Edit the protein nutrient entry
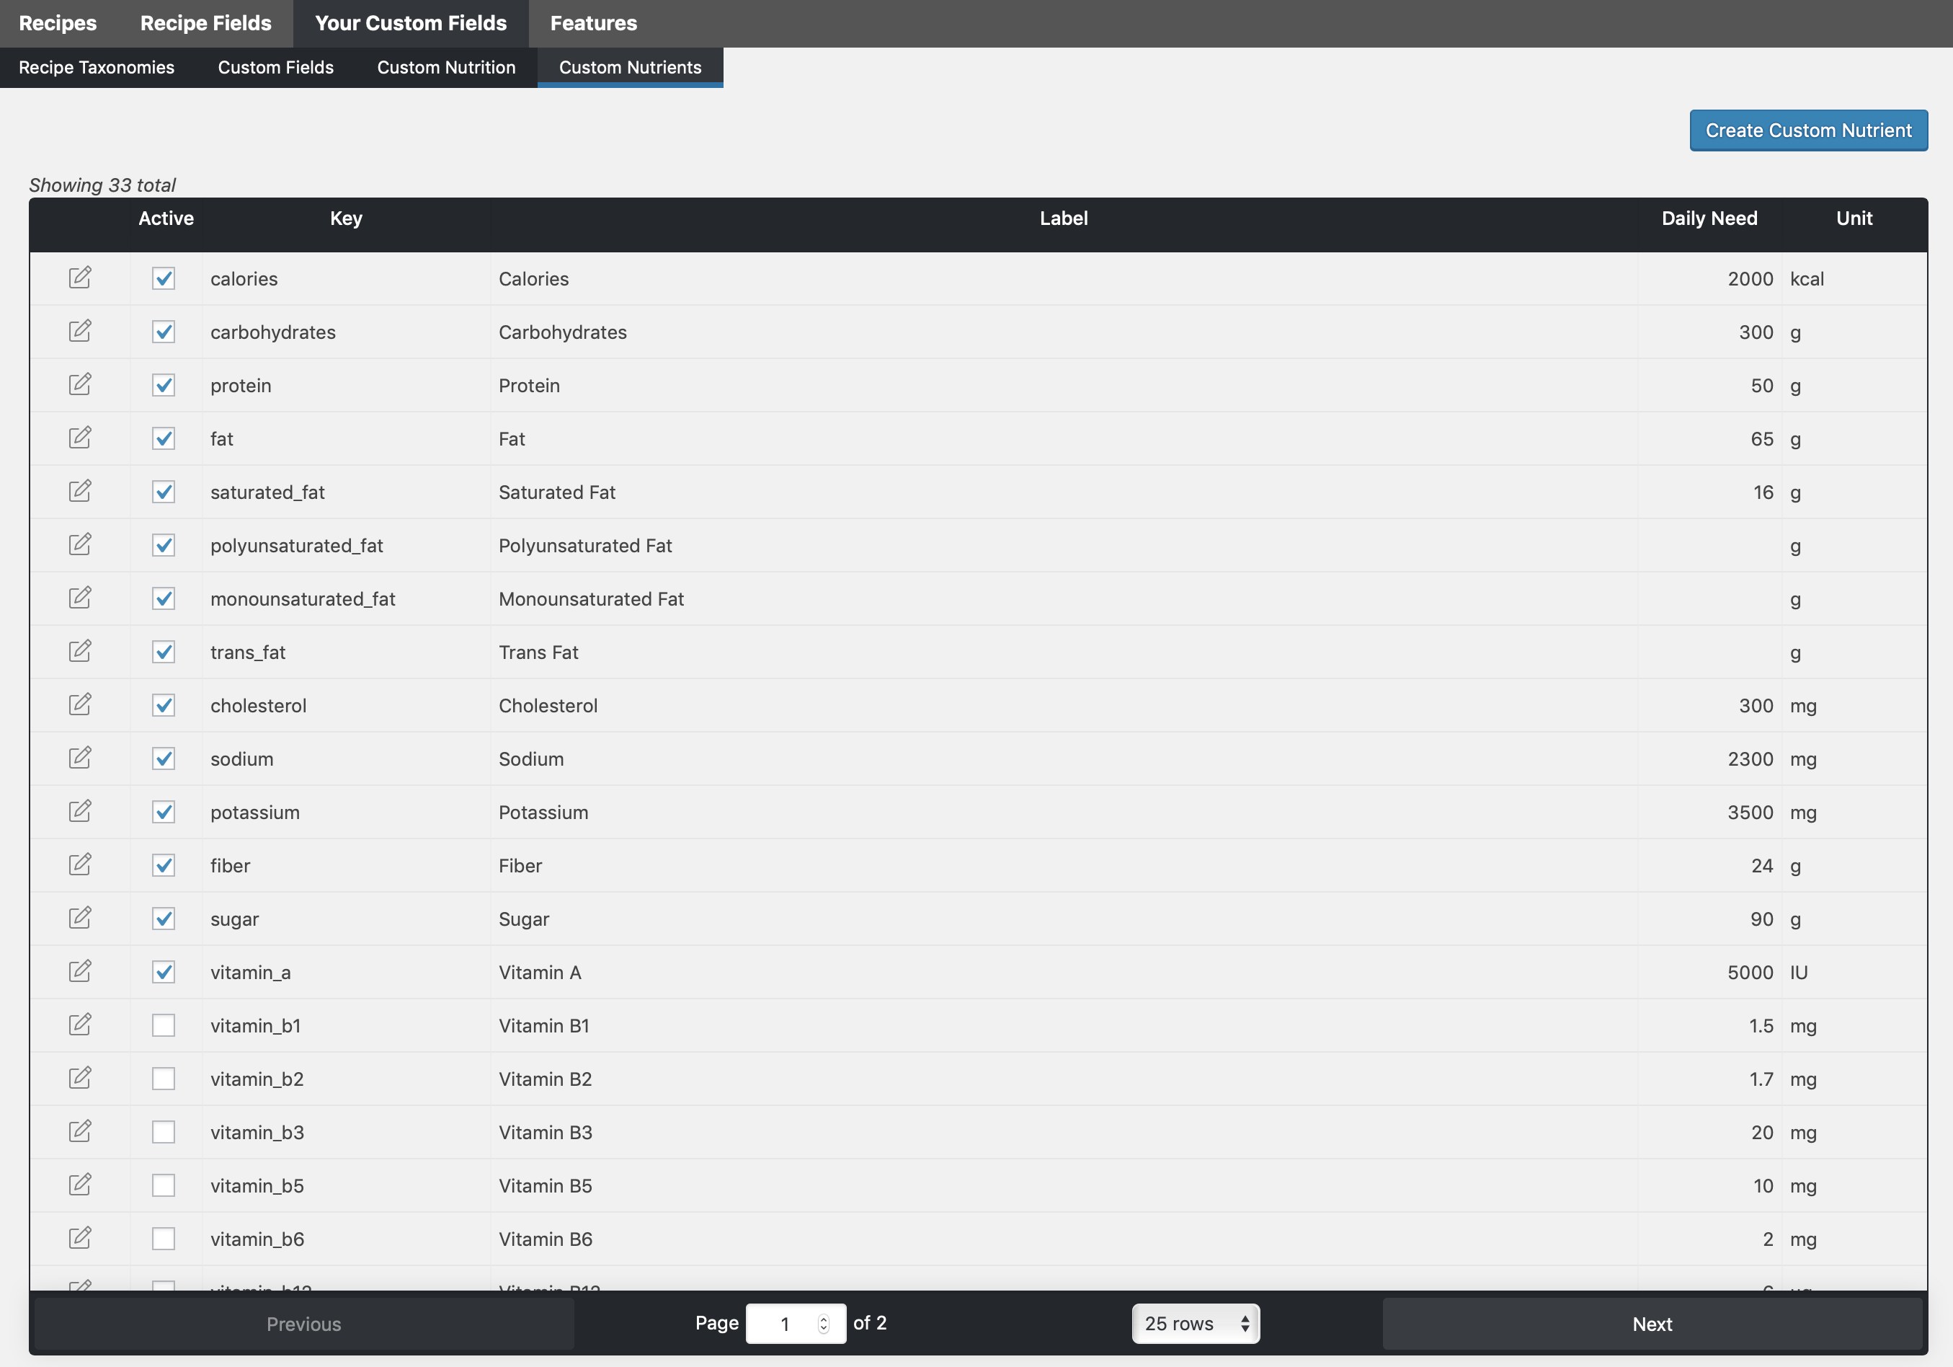1953x1367 pixels. pyautogui.click(x=80, y=385)
